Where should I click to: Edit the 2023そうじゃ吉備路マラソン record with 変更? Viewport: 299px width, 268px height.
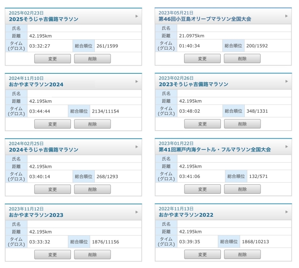(x=202, y=124)
